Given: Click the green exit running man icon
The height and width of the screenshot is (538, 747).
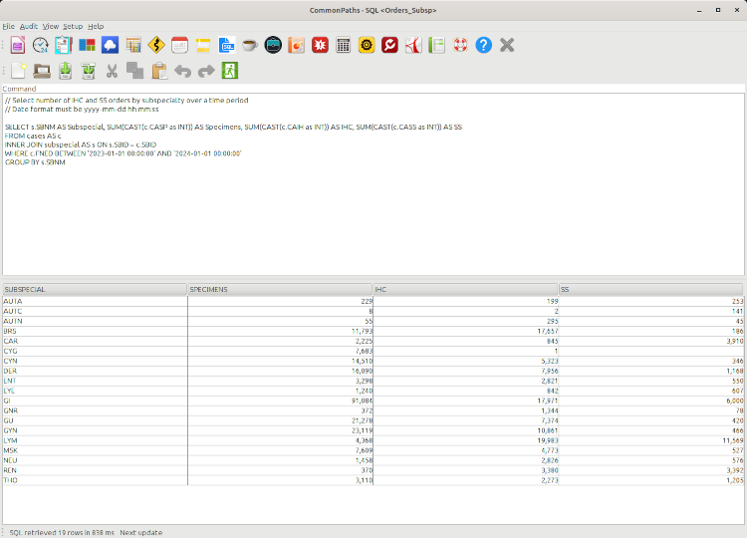Looking at the screenshot, I should pyautogui.click(x=230, y=71).
